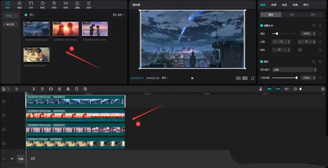Click the 导入 import button
The image size is (328, 168).
pos(30,15)
